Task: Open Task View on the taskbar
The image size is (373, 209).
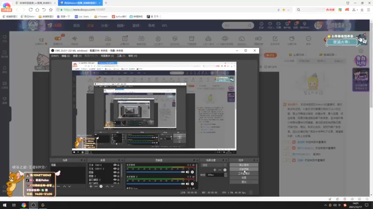Action: (14, 205)
